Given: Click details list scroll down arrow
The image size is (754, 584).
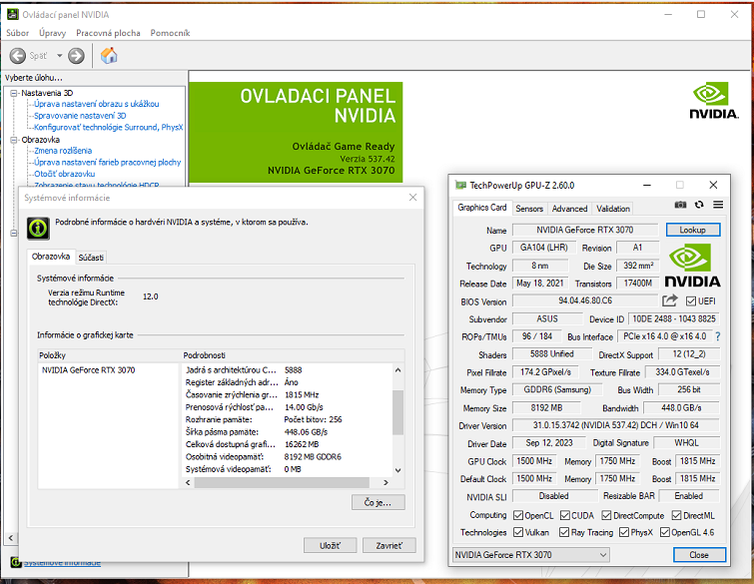Looking at the screenshot, I should (398, 470).
